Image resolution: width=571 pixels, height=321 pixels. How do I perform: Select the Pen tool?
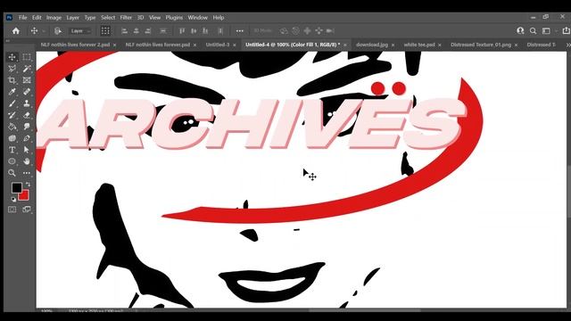pos(27,138)
